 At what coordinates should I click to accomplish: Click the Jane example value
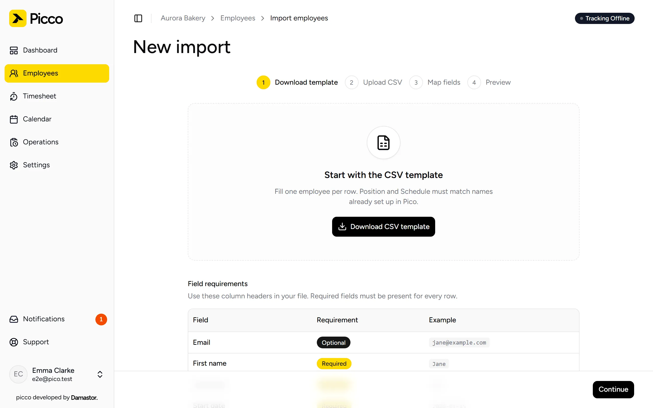[439, 364]
